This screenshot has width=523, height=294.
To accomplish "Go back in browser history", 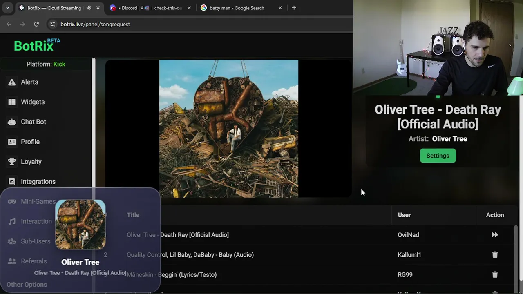I will pyautogui.click(x=9, y=24).
